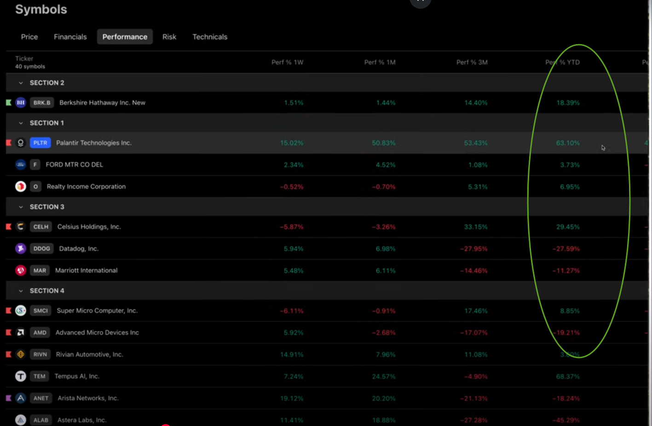Switch to the Price tab
The image size is (652, 426).
pyautogui.click(x=29, y=37)
